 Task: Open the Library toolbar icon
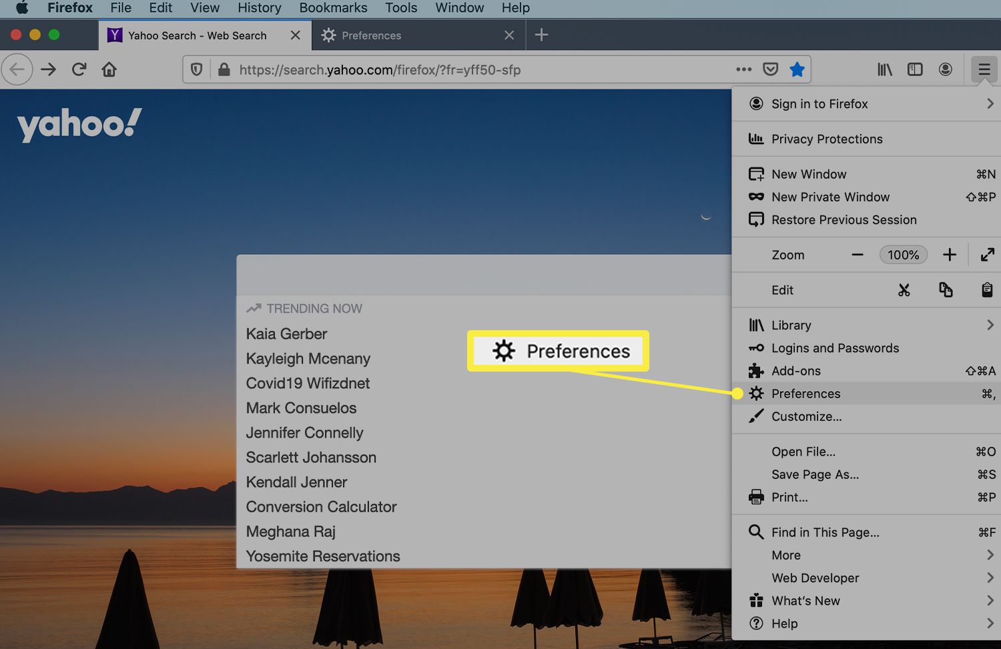[x=885, y=69]
